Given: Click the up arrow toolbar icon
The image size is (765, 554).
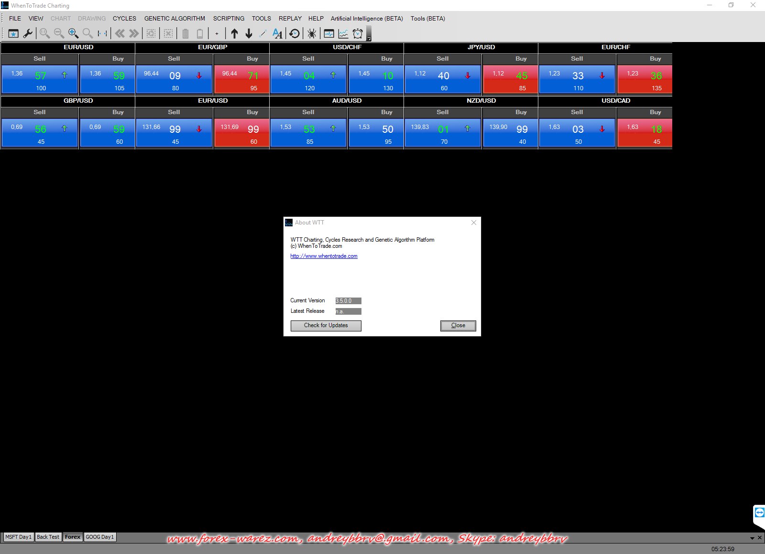Looking at the screenshot, I should click(x=234, y=33).
